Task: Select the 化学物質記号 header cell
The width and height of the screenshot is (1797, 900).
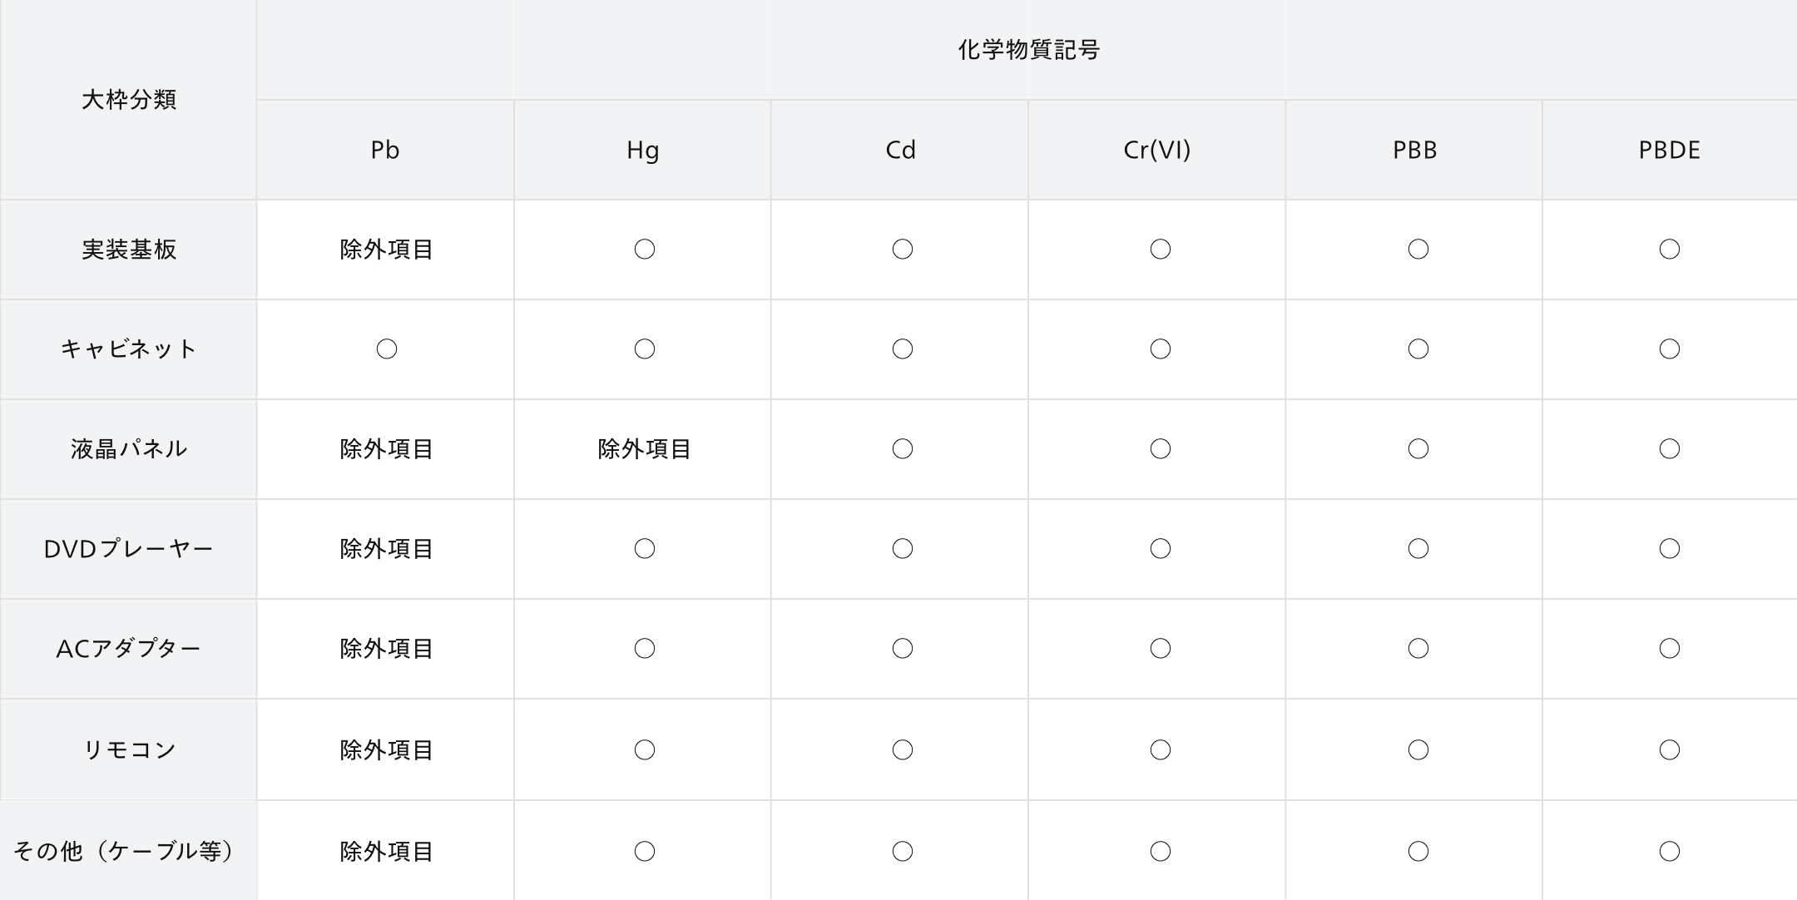Action: click(1027, 50)
